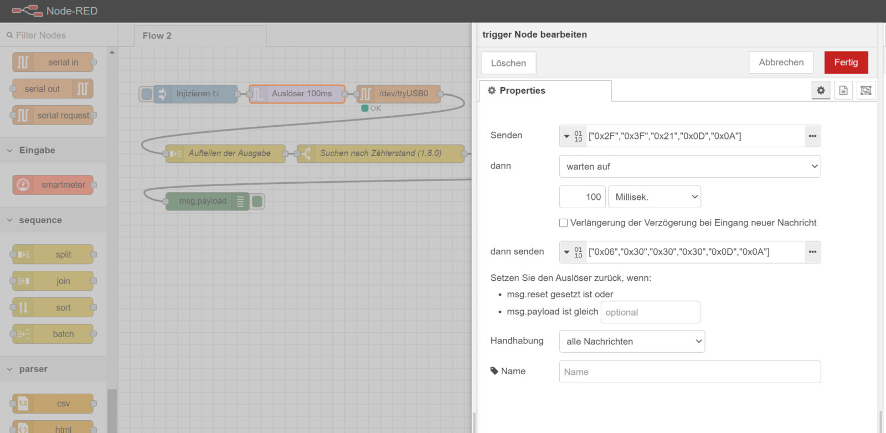Click the smartmeter node in palette
The image size is (886, 433).
click(x=53, y=185)
